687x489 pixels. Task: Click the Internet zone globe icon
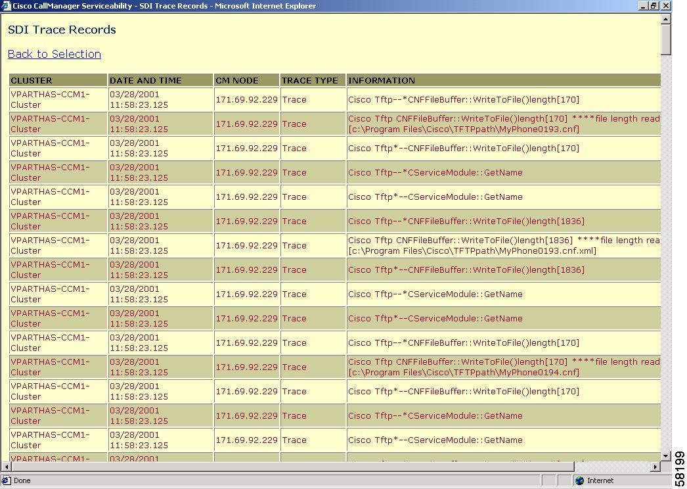[580, 480]
